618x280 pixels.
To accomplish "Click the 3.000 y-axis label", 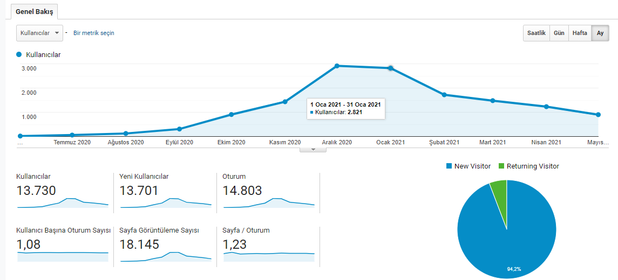I will [x=29, y=68].
